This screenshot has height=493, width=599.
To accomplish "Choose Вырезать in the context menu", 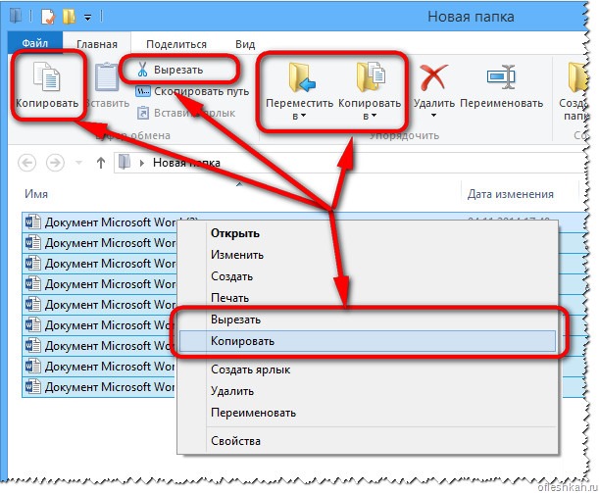I will (x=367, y=320).
